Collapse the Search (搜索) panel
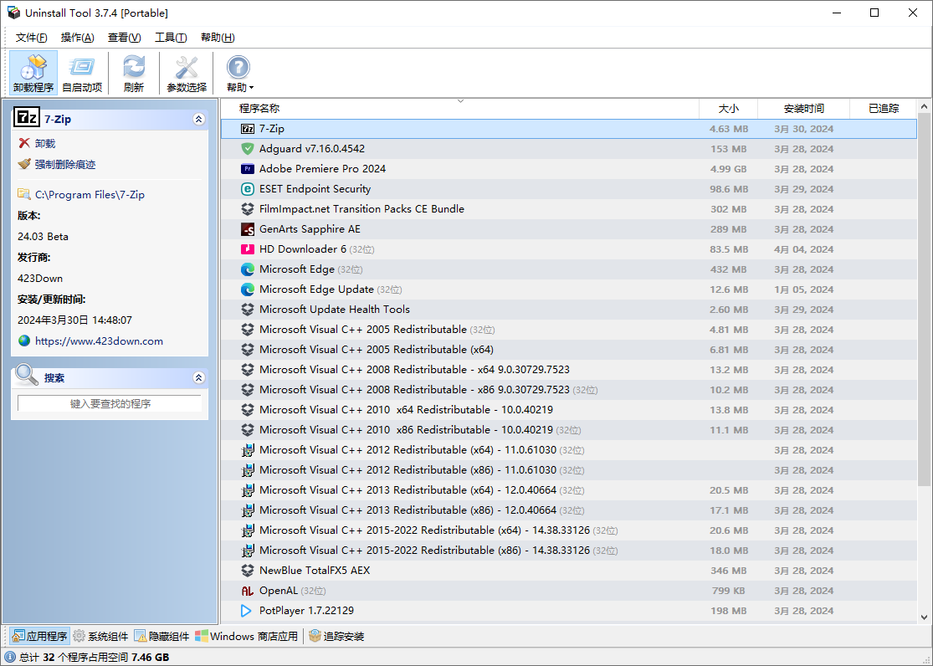The image size is (933, 666). click(198, 378)
